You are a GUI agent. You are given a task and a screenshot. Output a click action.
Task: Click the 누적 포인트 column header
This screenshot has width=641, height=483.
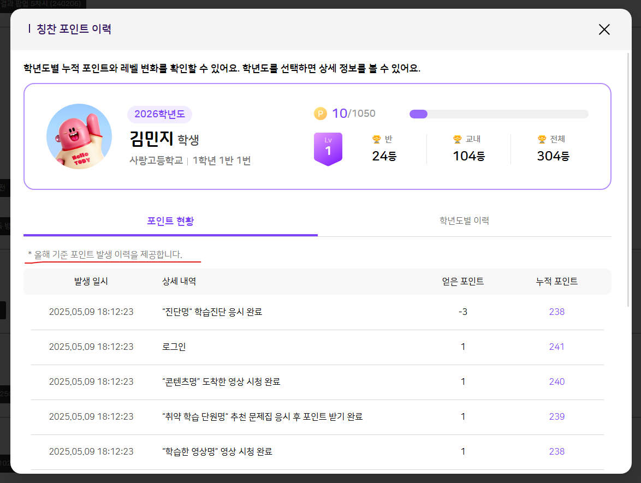pos(556,281)
